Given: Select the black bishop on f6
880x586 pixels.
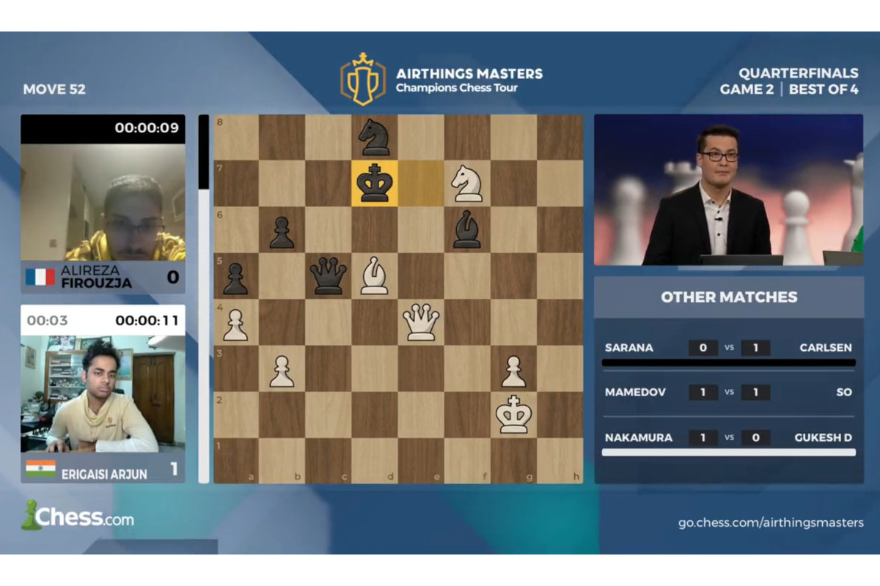Looking at the screenshot, I should [x=467, y=230].
